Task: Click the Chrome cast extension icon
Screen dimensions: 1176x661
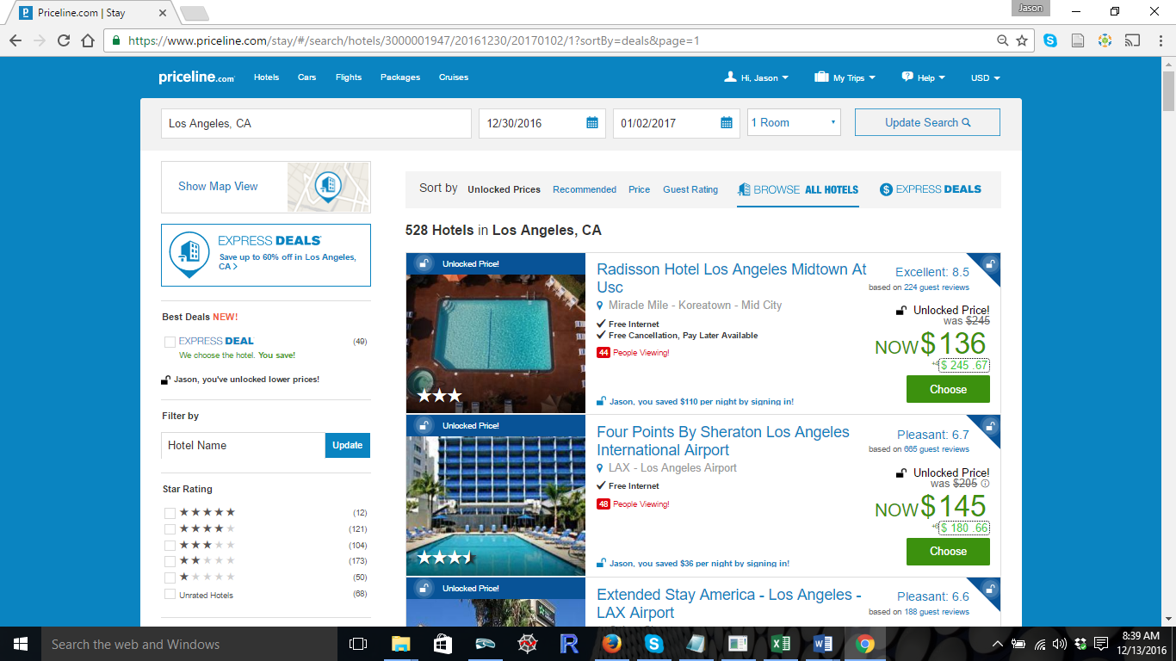Action: pos(1133,40)
